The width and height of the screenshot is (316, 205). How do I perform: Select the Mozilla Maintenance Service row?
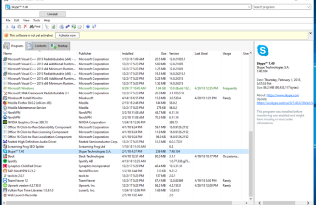pos(125,108)
